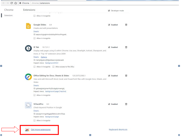The width and height of the screenshot is (182, 138).
Task: Open the Extensions sidebar item
Action: (8, 15)
